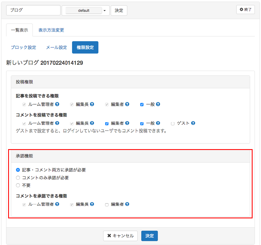Click the blue 決定 button at the bottom
The height and width of the screenshot is (245, 261).
coord(149,236)
